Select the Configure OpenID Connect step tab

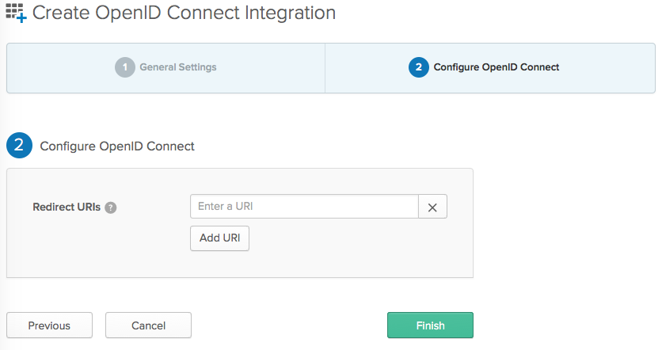pos(496,67)
